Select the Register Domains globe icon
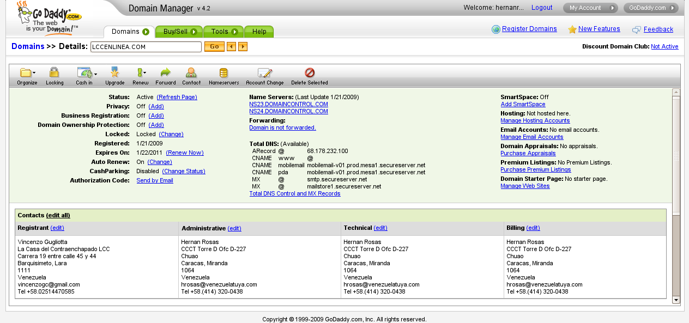This screenshot has height=323, width=689. click(x=495, y=29)
